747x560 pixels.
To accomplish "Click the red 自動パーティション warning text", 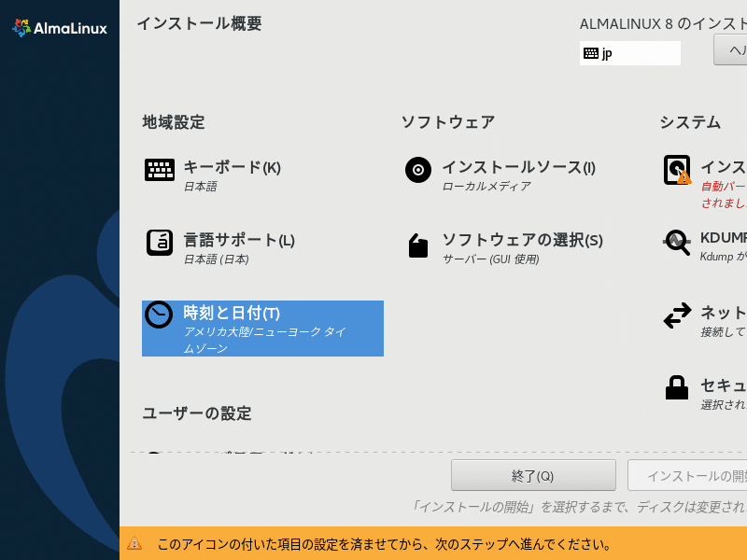I will [x=724, y=194].
